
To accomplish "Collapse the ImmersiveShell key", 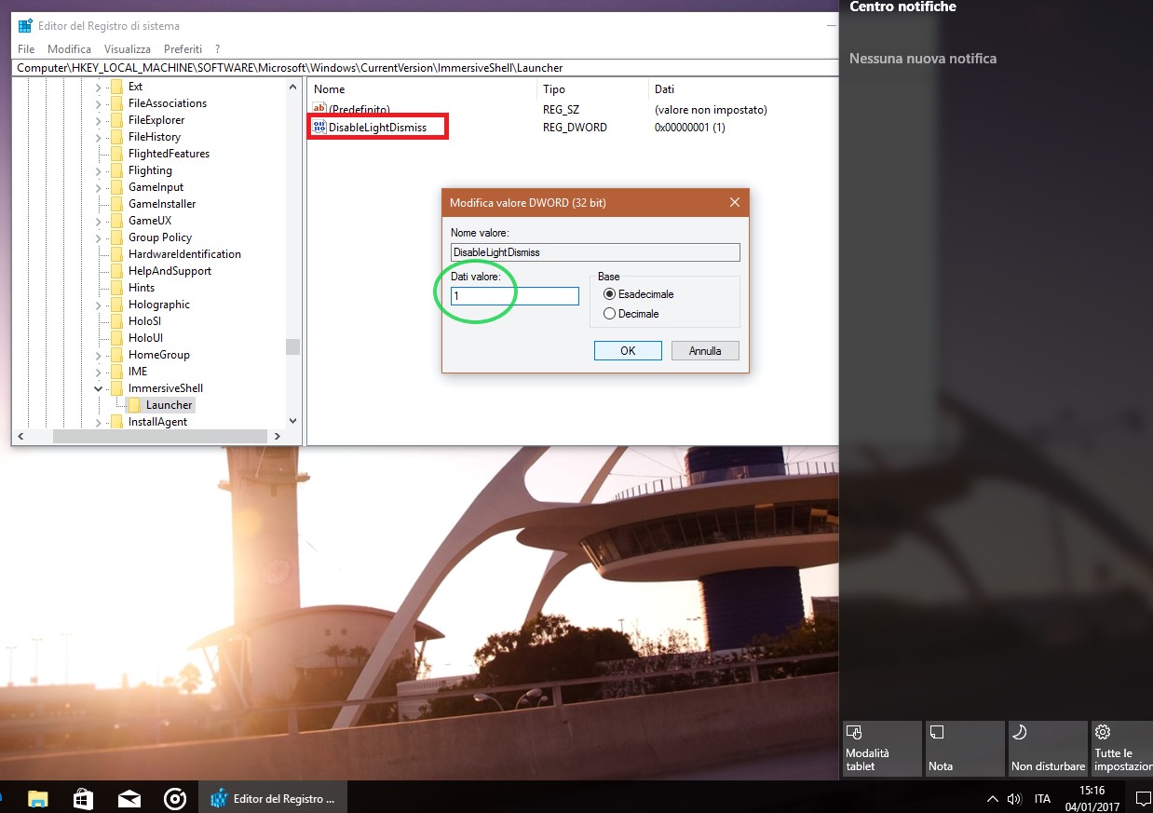I will click(x=98, y=388).
